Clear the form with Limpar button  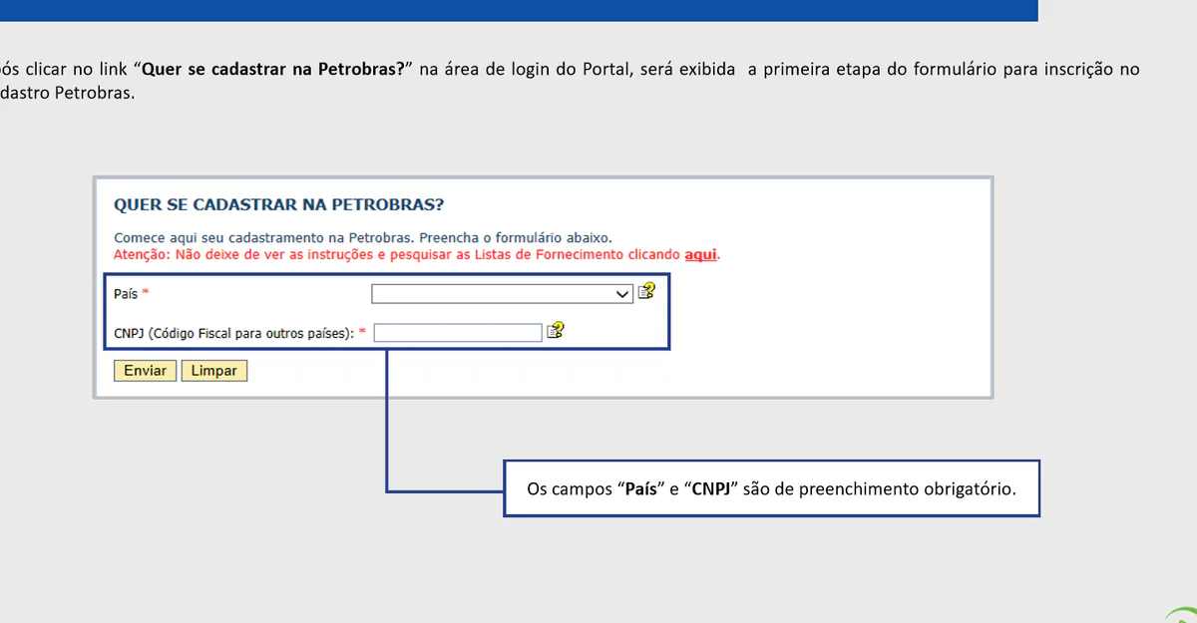(214, 371)
